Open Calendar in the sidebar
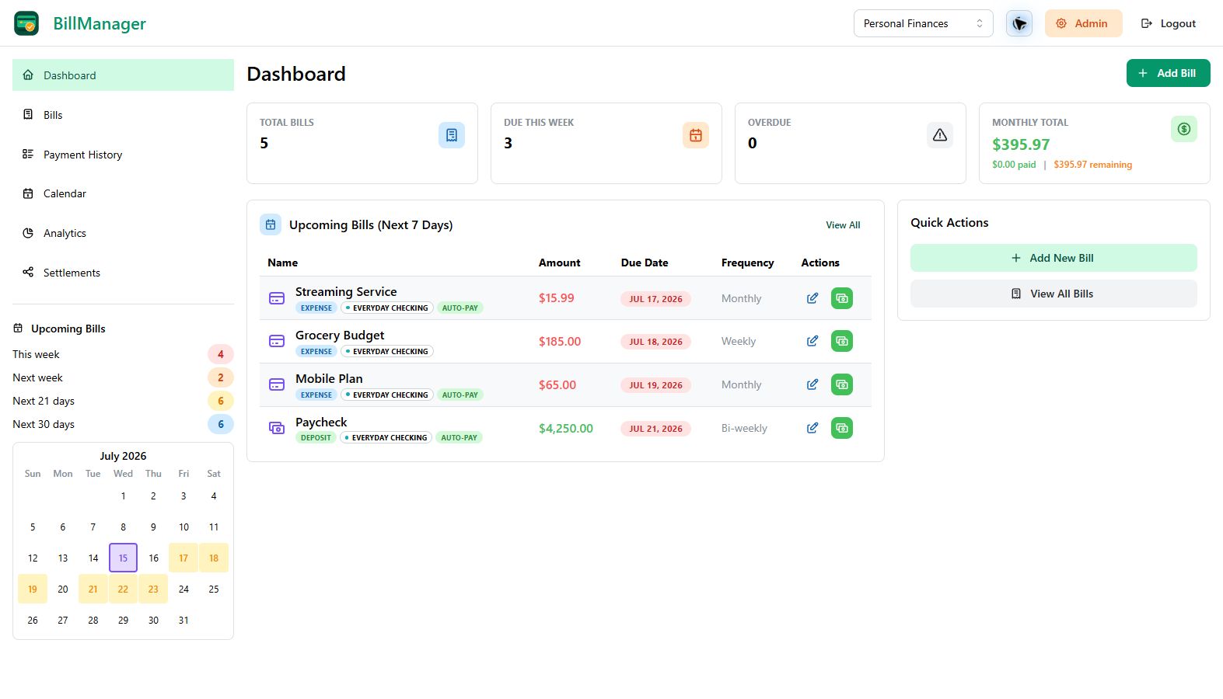This screenshot has width=1223, height=699. point(123,193)
